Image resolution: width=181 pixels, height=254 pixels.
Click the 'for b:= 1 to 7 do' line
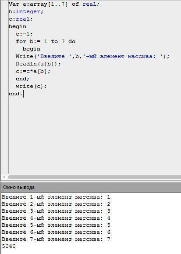[46, 41]
